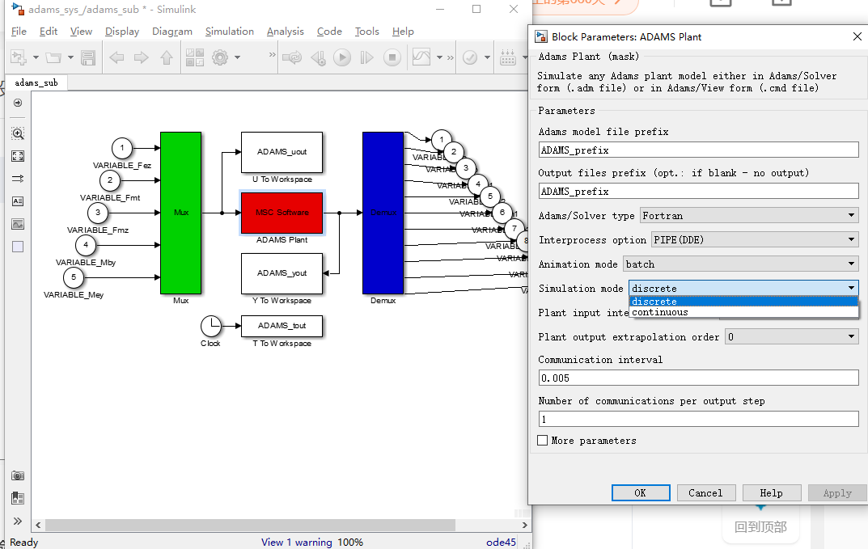
Task: Click the Model Configuration gear icon
Action: 220,57
